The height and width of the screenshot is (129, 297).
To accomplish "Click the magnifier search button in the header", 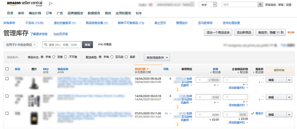I will coord(260,5).
